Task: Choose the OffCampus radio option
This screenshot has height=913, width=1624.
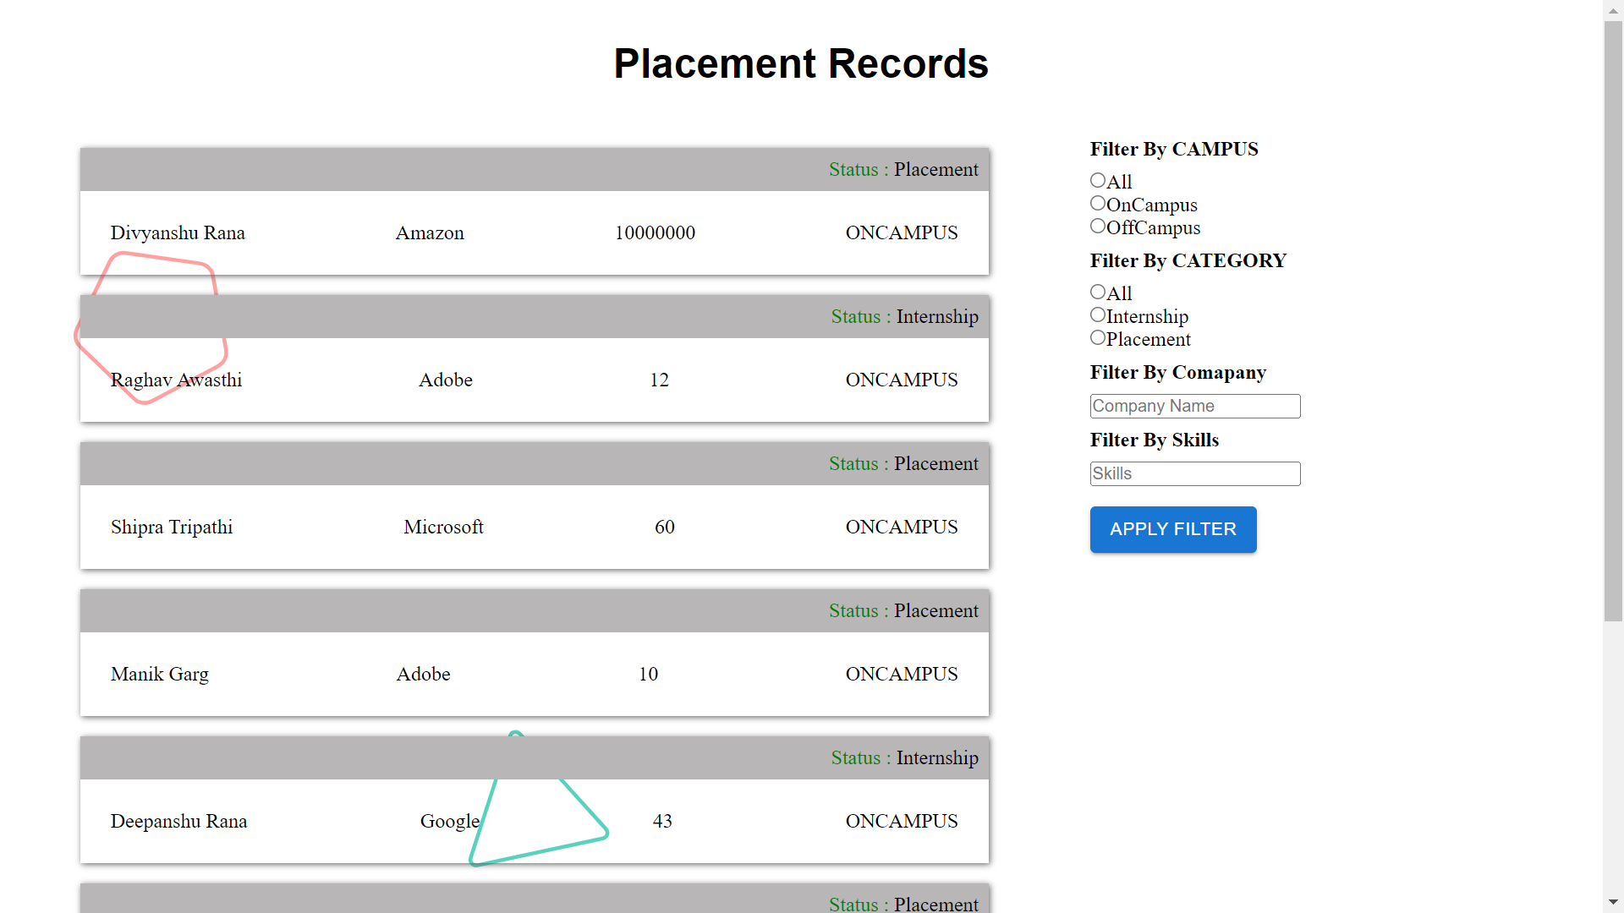Action: pos(1098,226)
